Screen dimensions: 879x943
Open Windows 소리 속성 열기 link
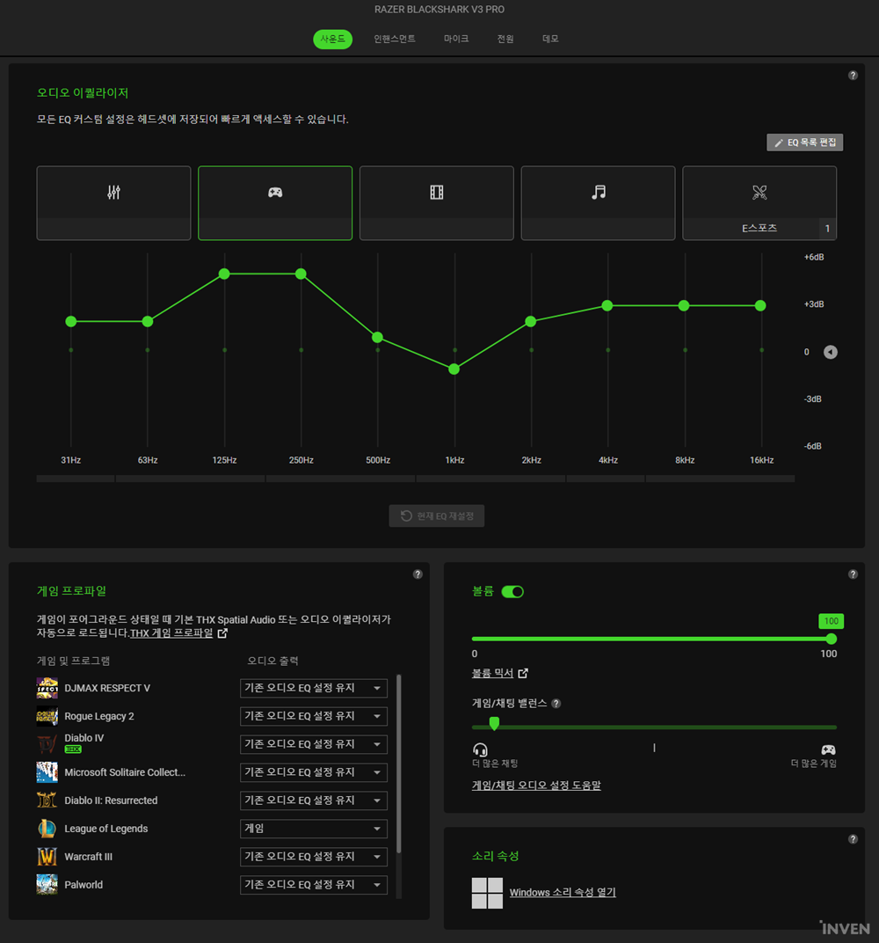pyautogui.click(x=563, y=893)
